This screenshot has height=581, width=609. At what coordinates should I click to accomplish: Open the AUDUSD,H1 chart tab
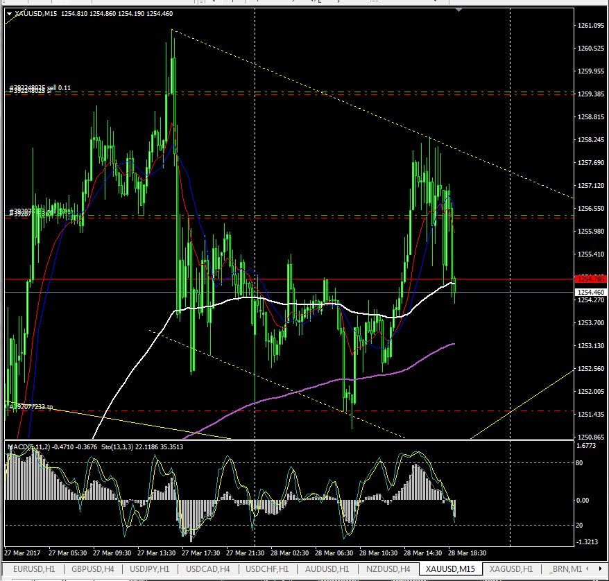pos(327,569)
